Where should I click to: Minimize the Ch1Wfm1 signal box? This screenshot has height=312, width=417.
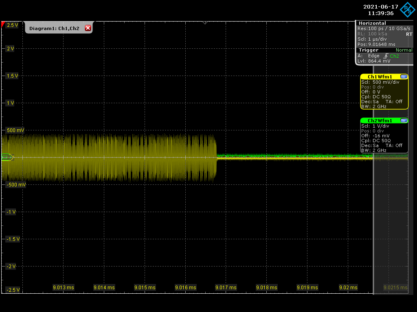point(404,76)
